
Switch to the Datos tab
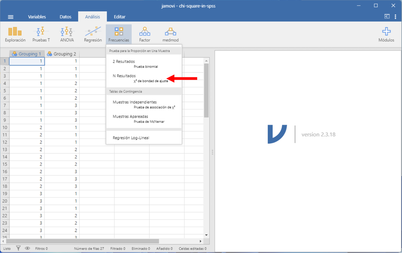[x=65, y=17]
